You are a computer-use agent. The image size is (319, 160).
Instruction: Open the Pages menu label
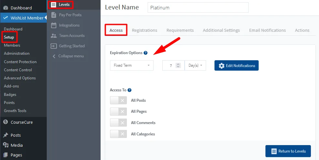point(16,155)
